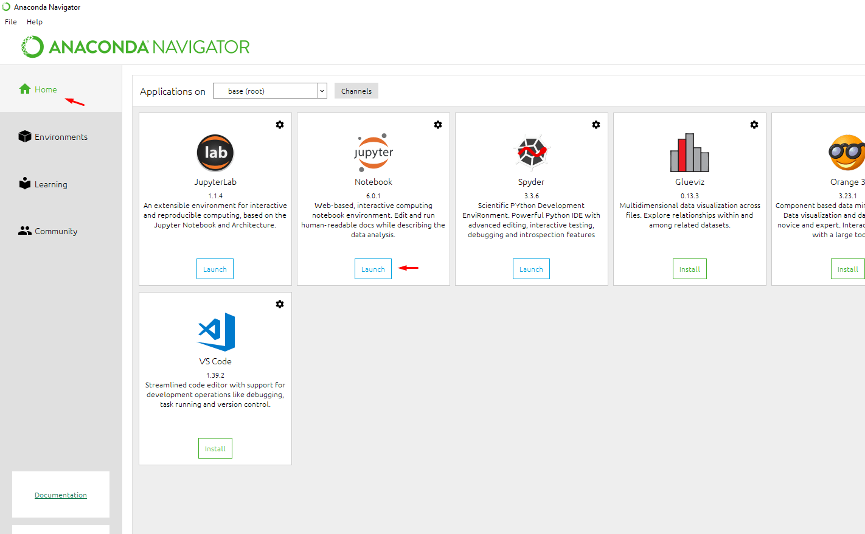Click Spyder version 3.3.6
Screen dimensions: 865x534
(x=532, y=196)
